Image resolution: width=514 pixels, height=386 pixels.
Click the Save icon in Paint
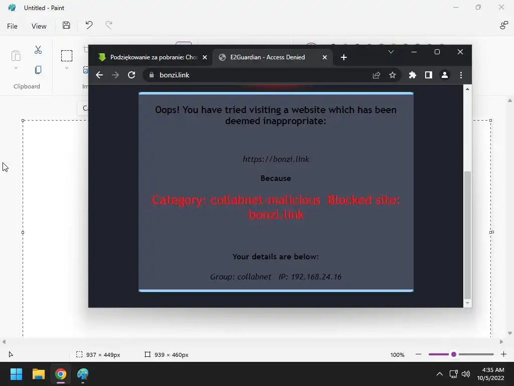click(x=66, y=25)
